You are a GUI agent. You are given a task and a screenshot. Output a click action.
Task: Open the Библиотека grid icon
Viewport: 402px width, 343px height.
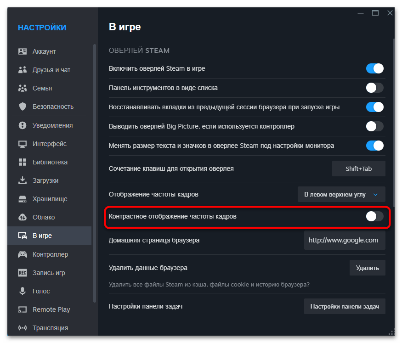click(x=23, y=162)
